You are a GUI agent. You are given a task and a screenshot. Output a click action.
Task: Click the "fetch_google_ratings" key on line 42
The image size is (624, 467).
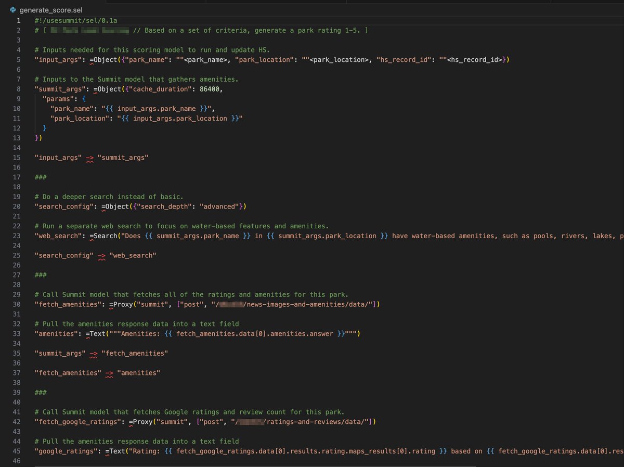tap(78, 421)
